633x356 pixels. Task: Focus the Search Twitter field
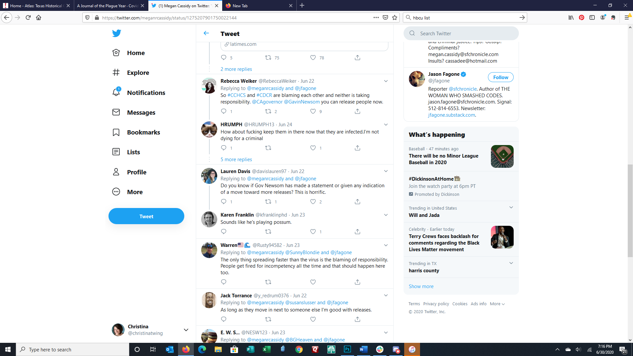tap(462, 34)
